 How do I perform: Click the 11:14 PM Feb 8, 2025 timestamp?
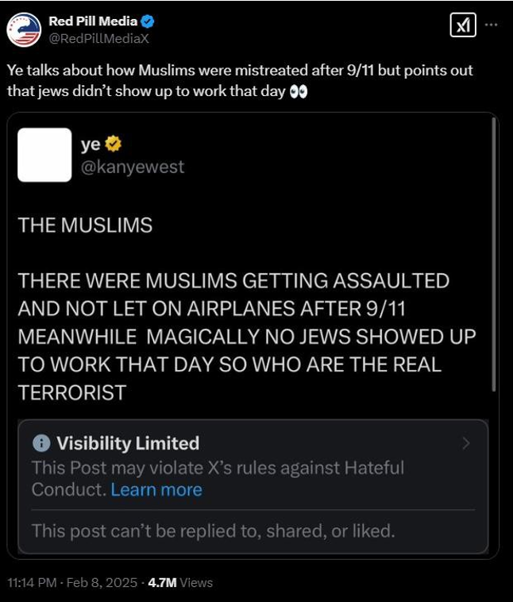tap(70, 582)
